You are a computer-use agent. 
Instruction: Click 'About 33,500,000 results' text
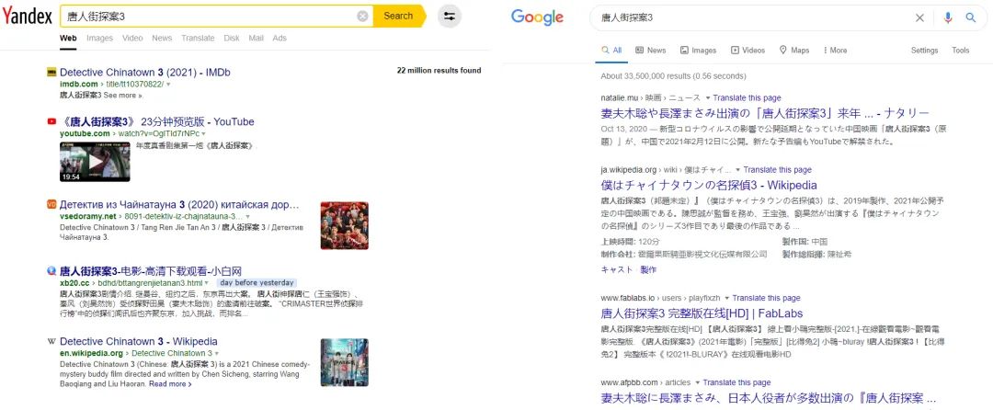tap(673, 76)
